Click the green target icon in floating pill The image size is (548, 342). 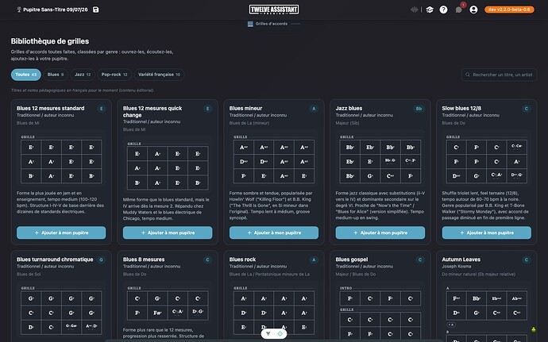click(x=280, y=333)
